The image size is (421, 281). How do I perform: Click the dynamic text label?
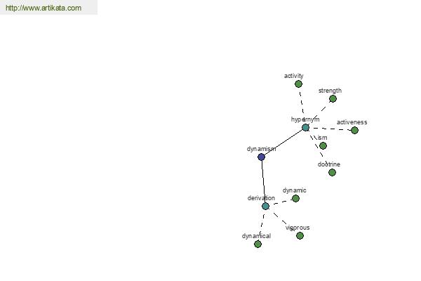point(294,190)
